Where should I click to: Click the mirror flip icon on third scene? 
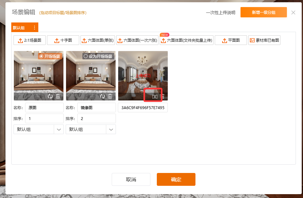point(155,96)
